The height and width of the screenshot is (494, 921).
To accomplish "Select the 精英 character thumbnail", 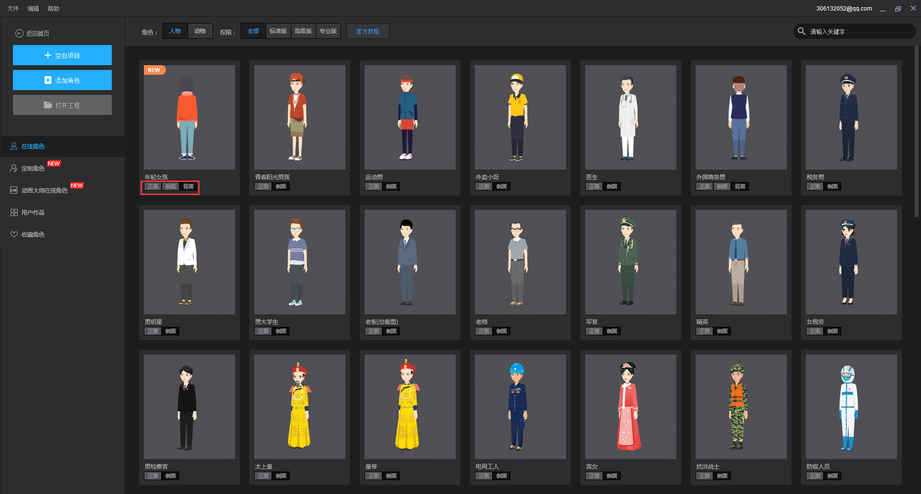I will [x=741, y=262].
